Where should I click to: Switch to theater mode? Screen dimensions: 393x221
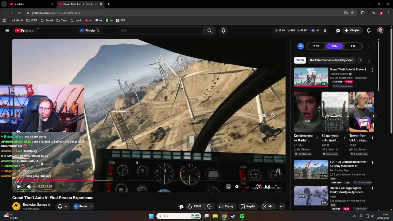tap(267, 187)
